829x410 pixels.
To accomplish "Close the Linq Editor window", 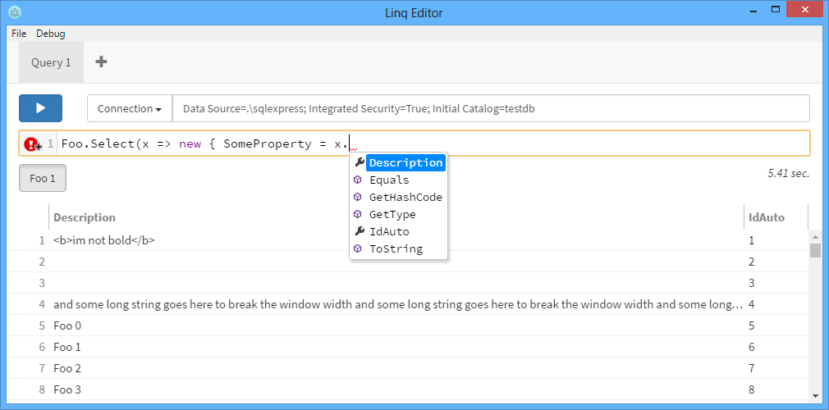I will click(804, 10).
